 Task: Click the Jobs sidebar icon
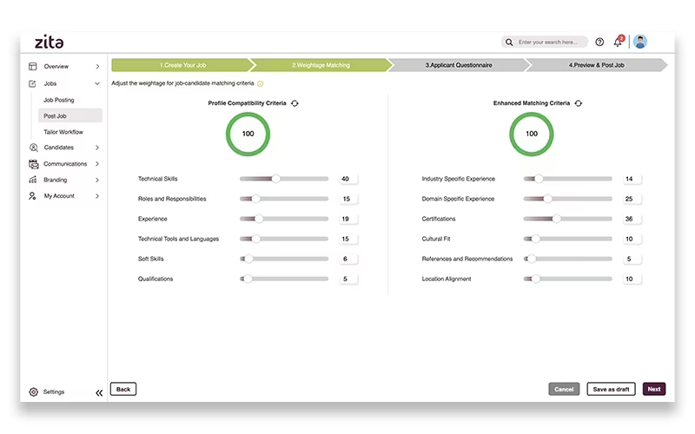32,83
